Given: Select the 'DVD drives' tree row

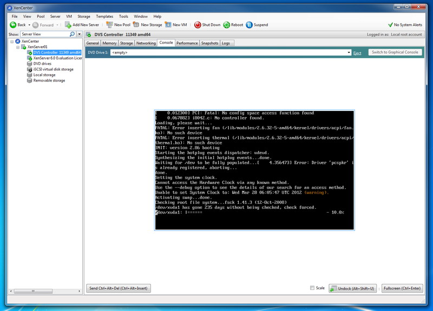Looking at the screenshot, I should point(42,63).
